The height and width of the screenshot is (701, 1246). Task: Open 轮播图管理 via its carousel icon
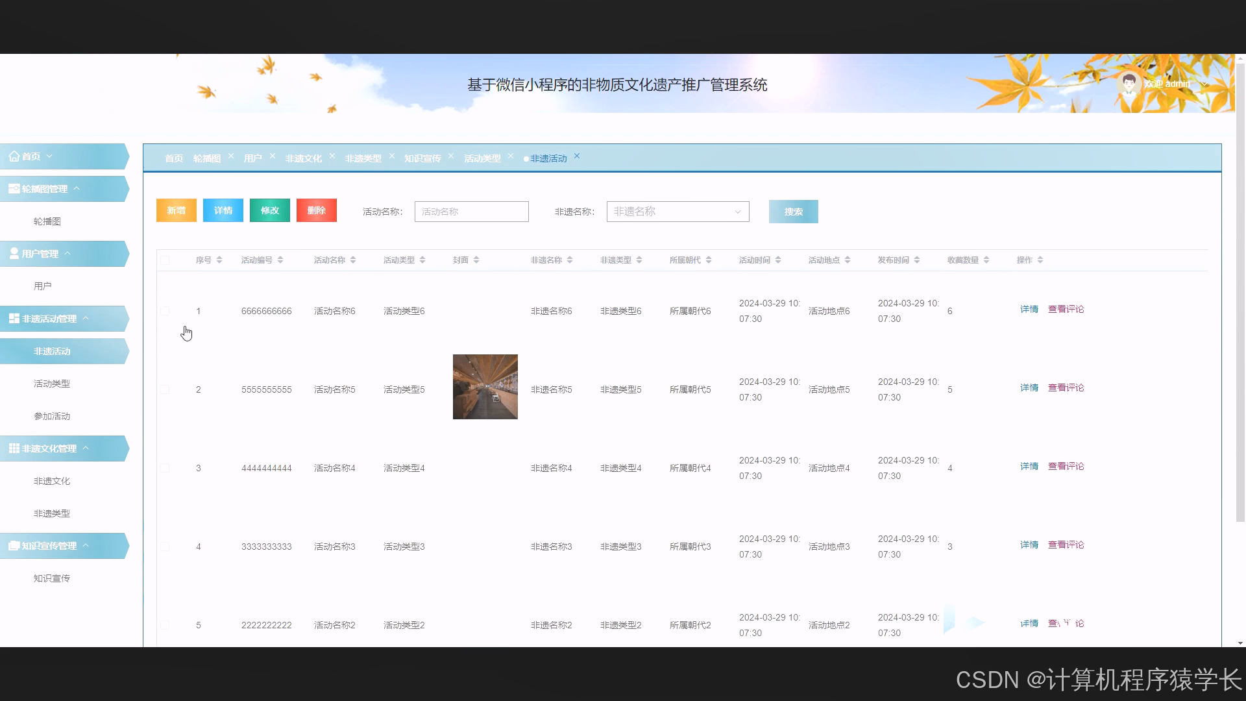click(13, 188)
